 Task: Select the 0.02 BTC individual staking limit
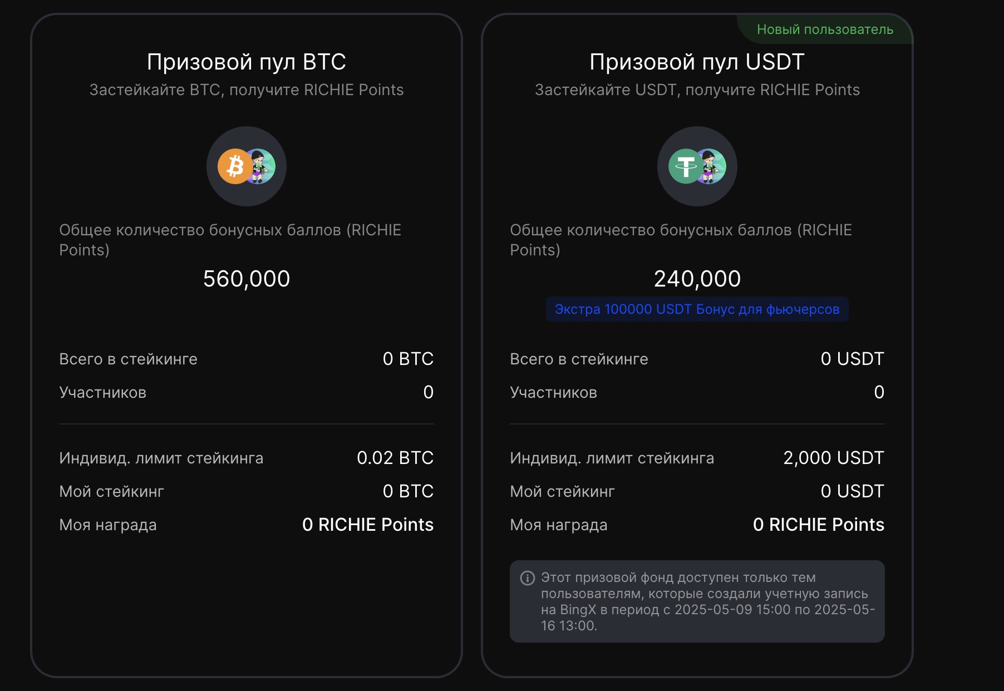(395, 458)
